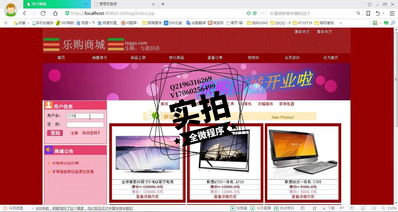
Task: Click 设为首页 in the navigation bar
Action: click(x=331, y=58)
